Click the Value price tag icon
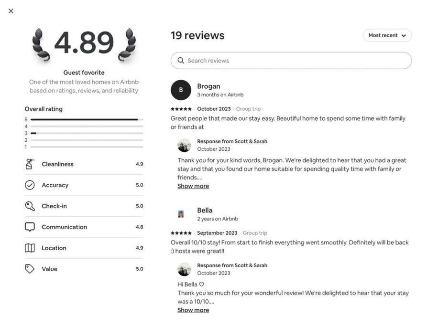This screenshot has width=438, height=326. 30,269
